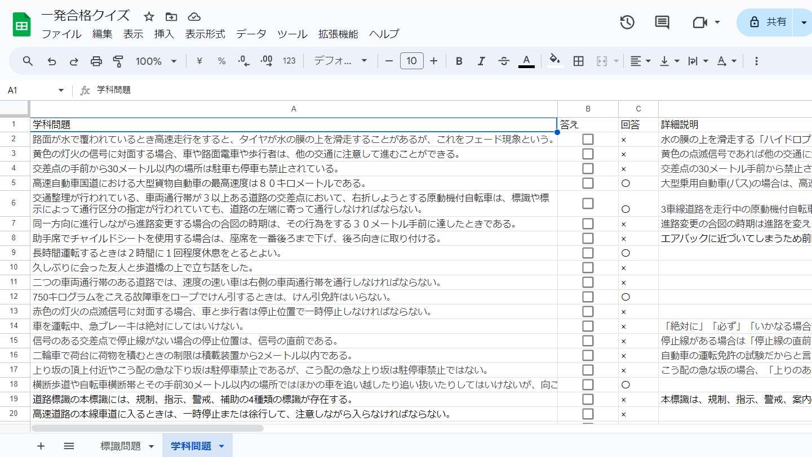Tick the checkbox in row 9 長時間運転
Viewport: 812px width, 457px height.
(588, 253)
